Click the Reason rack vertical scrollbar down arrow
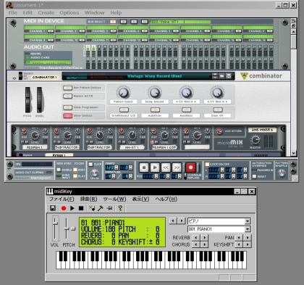The width and height of the screenshot is (304, 285). pyautogui.click(x=293, y=154)
